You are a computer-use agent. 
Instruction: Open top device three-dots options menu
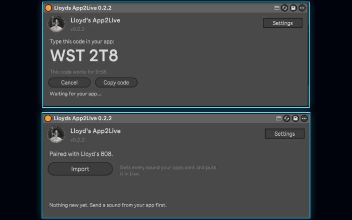tap(302, 8)
